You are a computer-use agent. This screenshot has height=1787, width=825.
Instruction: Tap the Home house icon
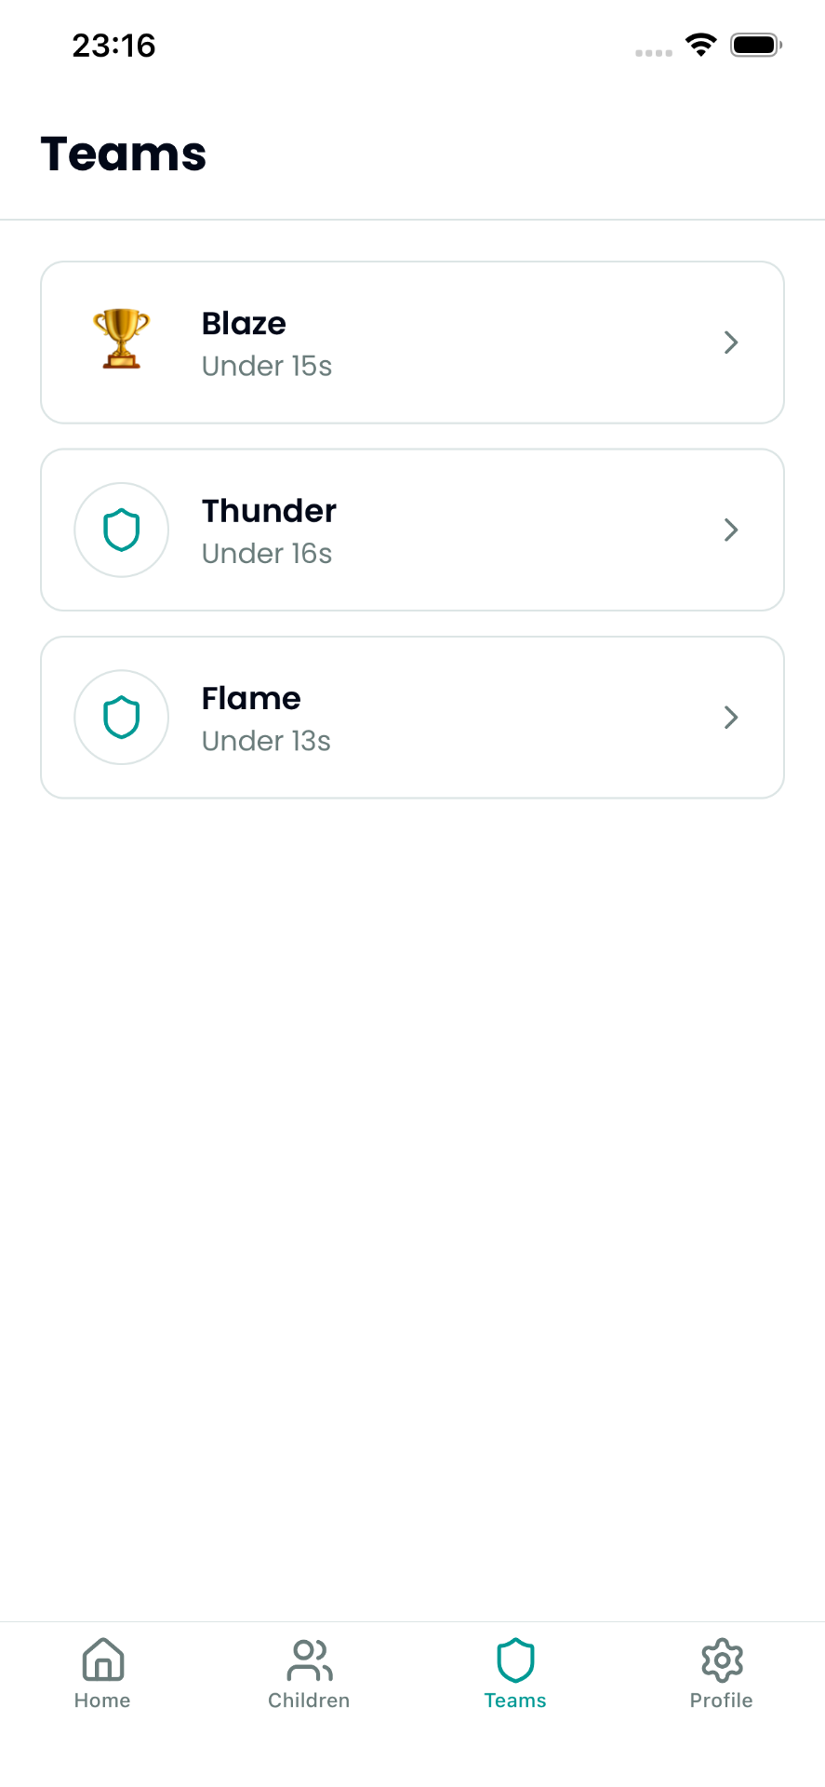pos(103,1659)
